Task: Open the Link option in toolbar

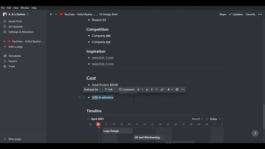Action: 109,89
